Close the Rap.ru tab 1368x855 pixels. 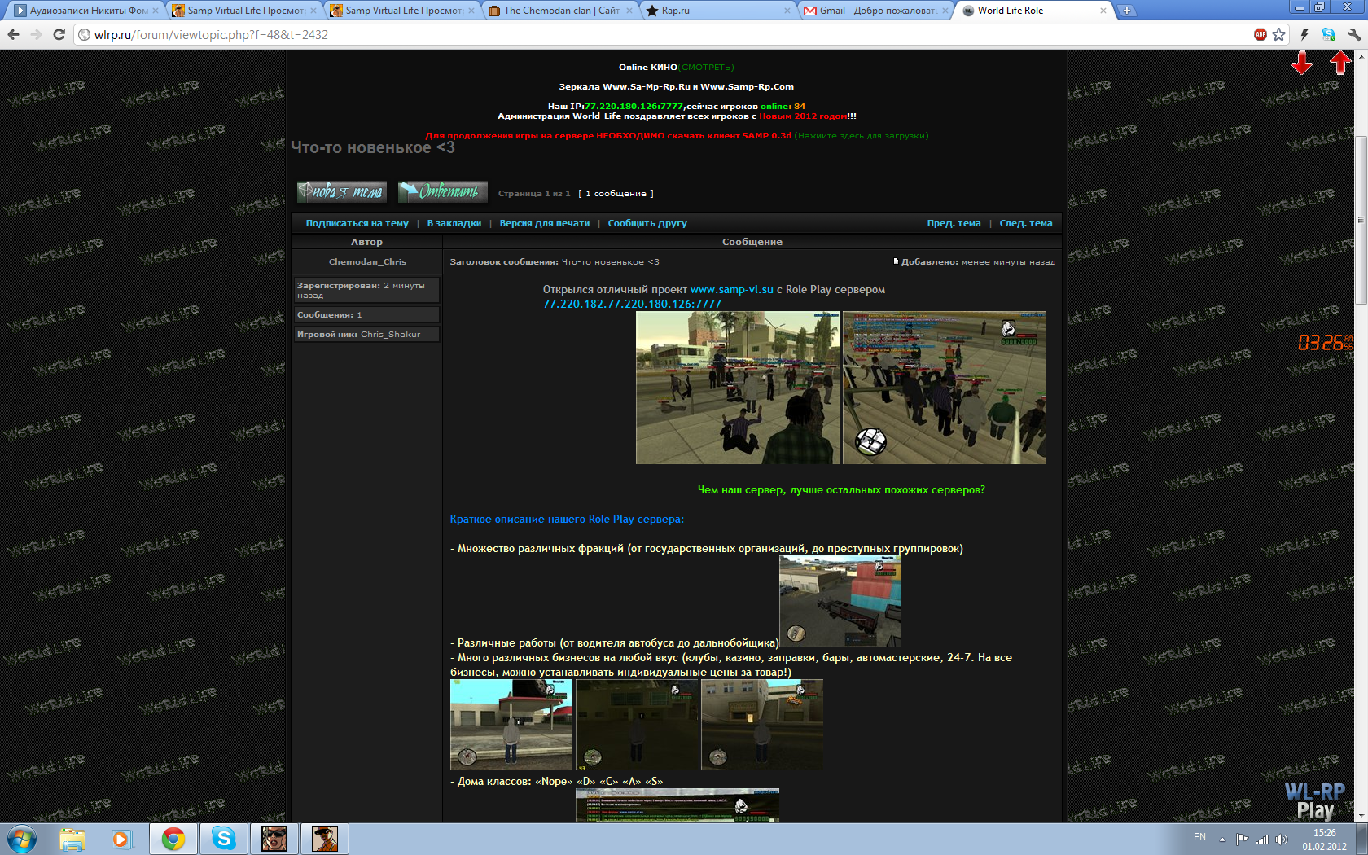(x=787, y=11)
